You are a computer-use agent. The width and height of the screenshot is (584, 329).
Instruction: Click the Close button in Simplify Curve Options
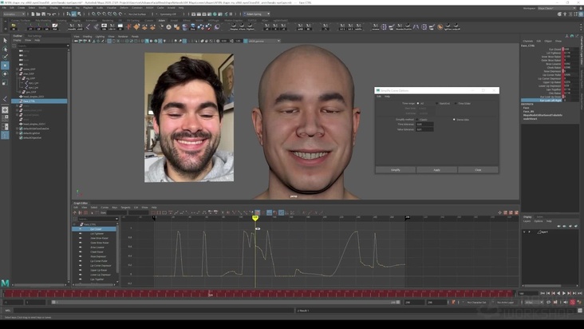[478, 169]
